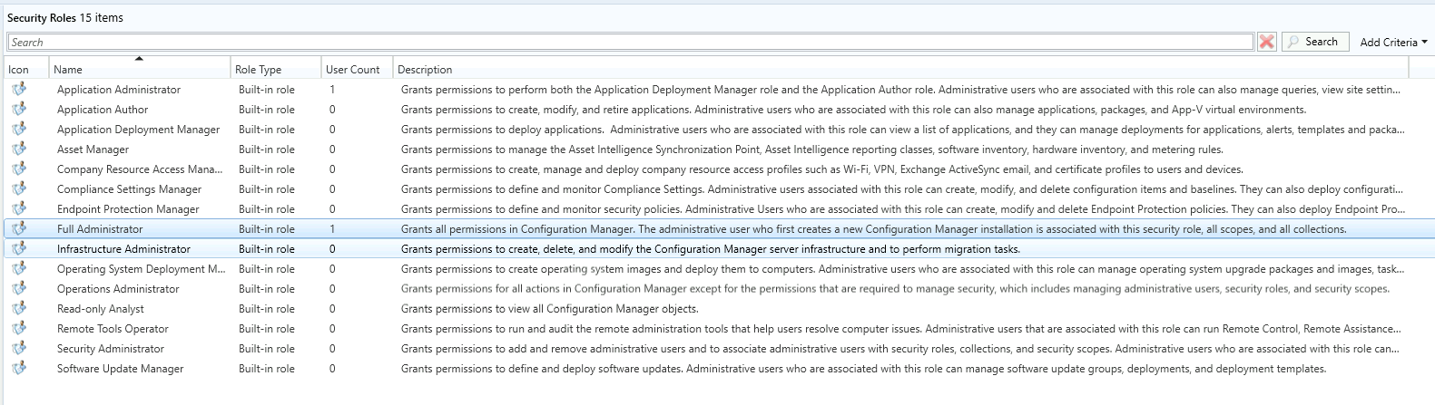Sort by the User Count column header
Image resolution: width=1435 pixels, height=405 pixels.
[358, 69]
